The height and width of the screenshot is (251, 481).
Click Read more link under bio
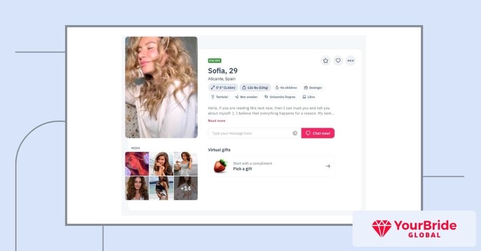click(216, 121)
